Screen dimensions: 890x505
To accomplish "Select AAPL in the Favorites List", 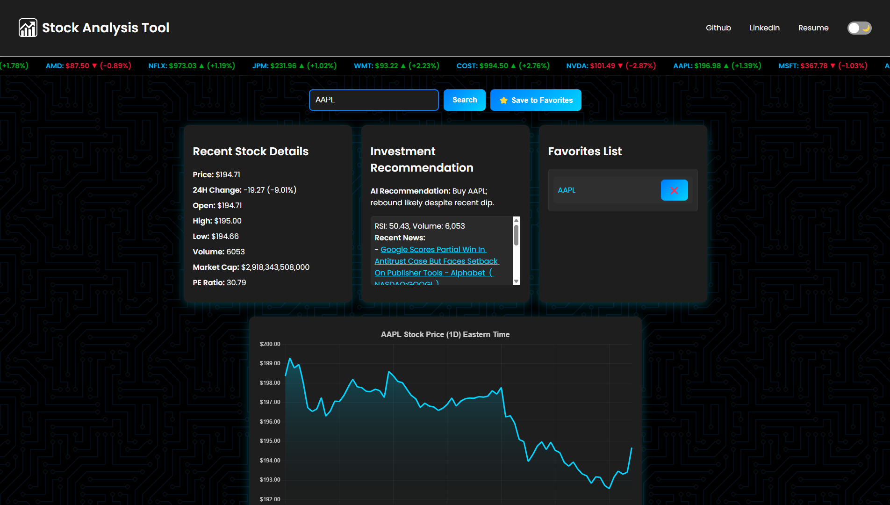I will (567, 190).
